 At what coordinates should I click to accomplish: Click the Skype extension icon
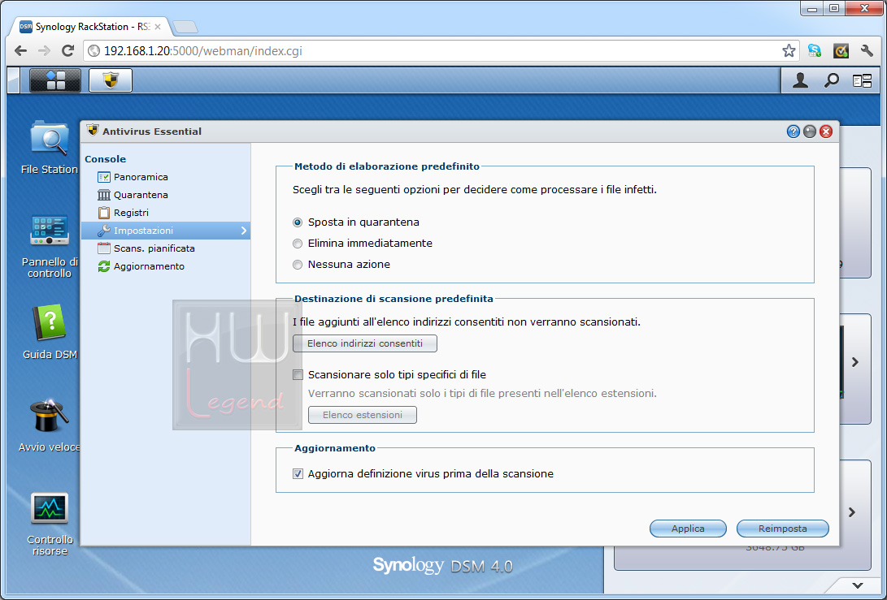(x=815, y=51)
